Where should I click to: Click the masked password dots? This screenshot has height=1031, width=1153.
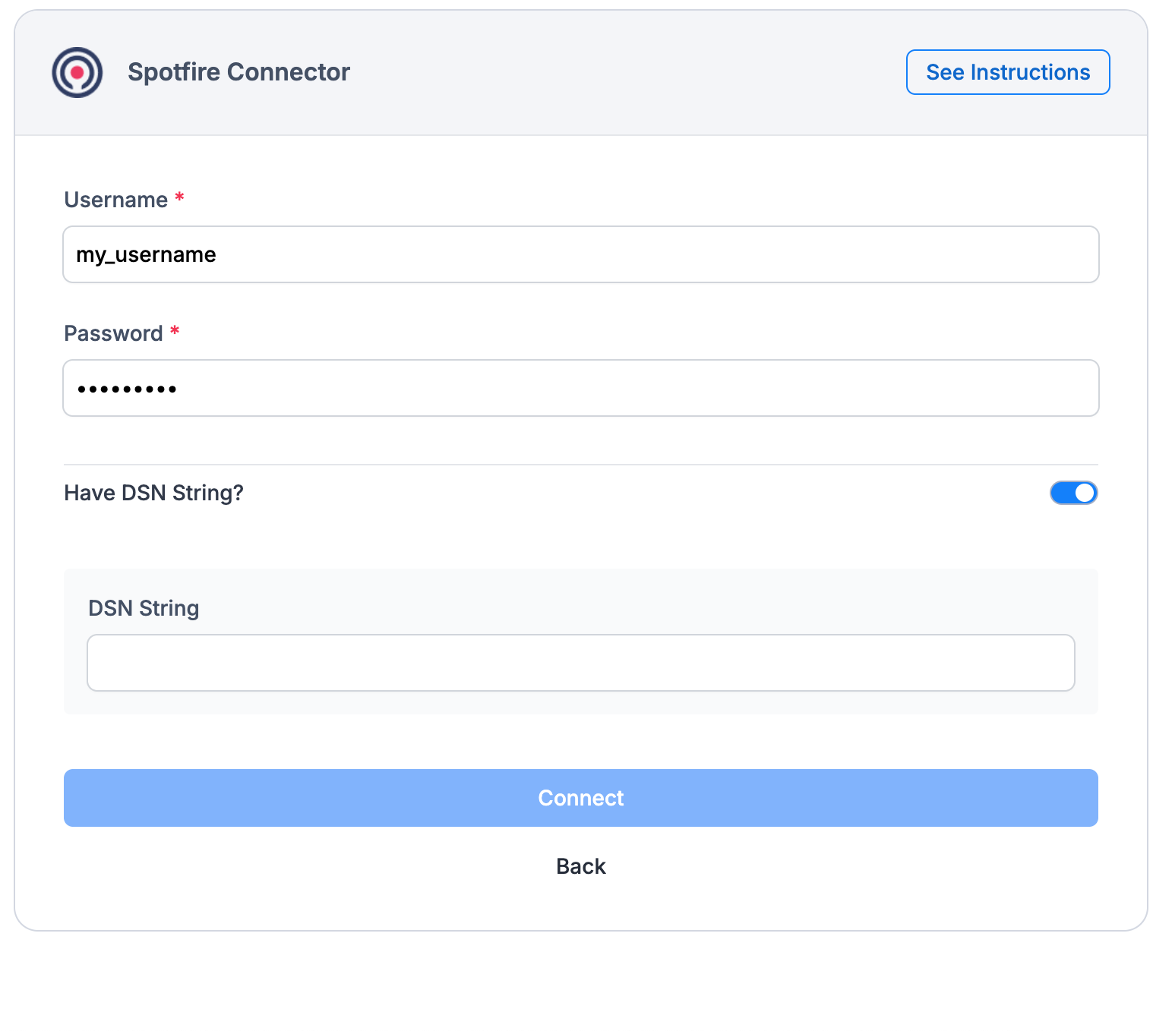tap(127, 389)
